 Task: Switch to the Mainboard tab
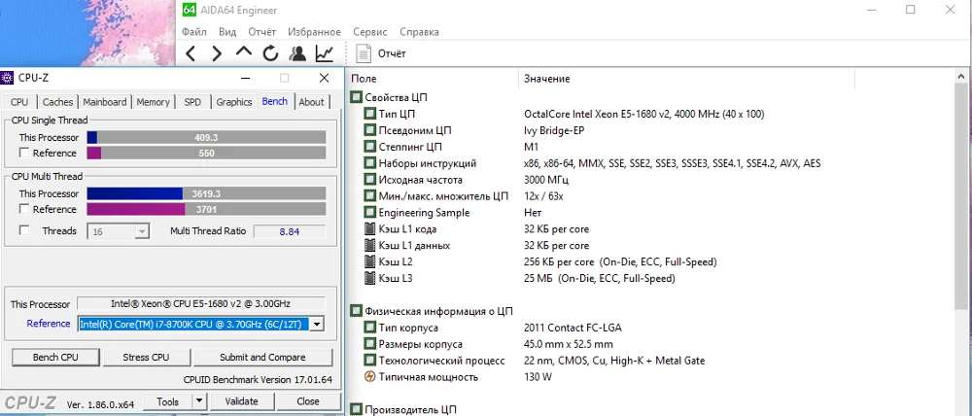[105, 102]
